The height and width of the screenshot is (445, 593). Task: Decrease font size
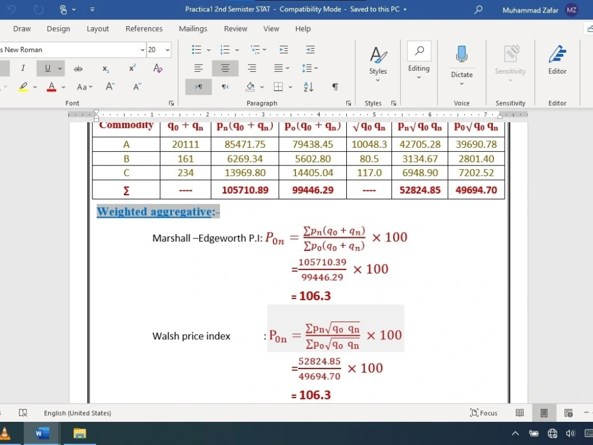138,87
